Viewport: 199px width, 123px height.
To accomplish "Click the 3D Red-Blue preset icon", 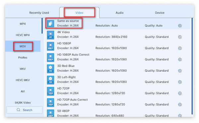I will (x=50, y=69).
